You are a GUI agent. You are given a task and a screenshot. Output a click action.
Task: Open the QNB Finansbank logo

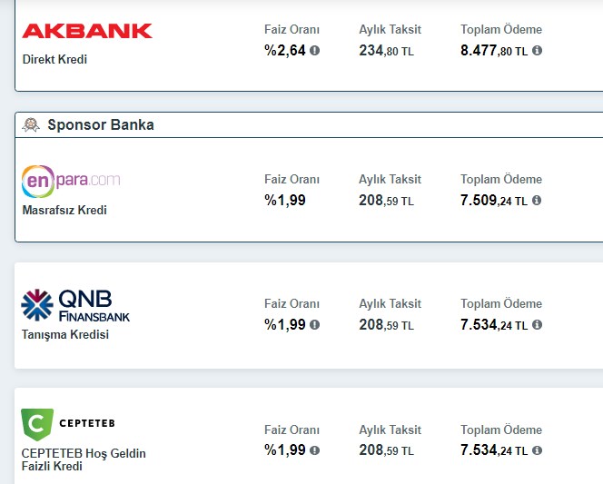click(75, 305)
